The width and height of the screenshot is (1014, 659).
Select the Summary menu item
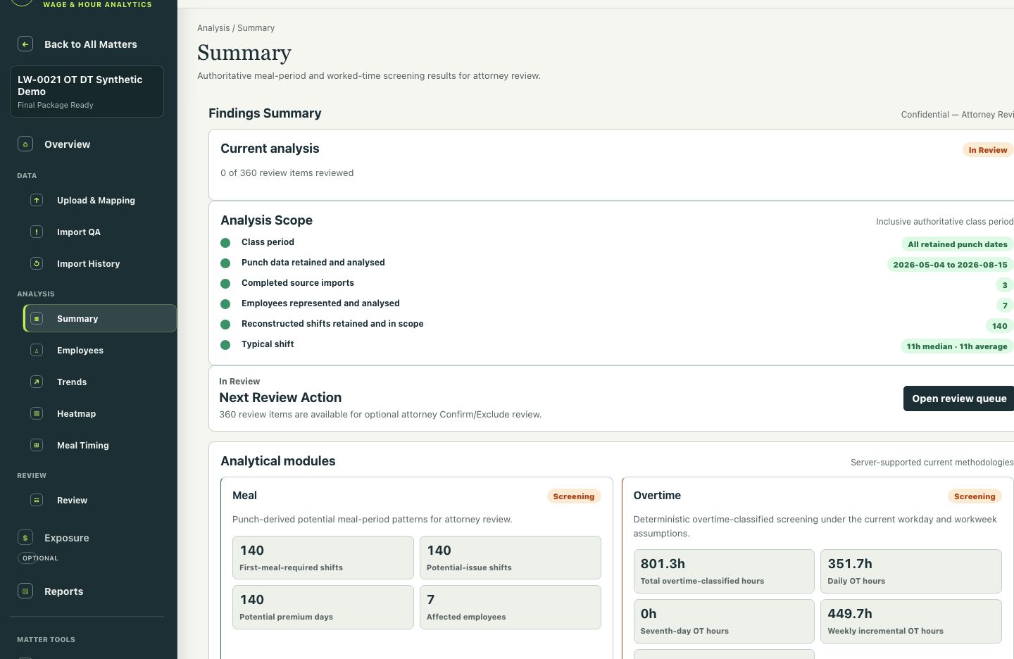[x=99, y=318]
